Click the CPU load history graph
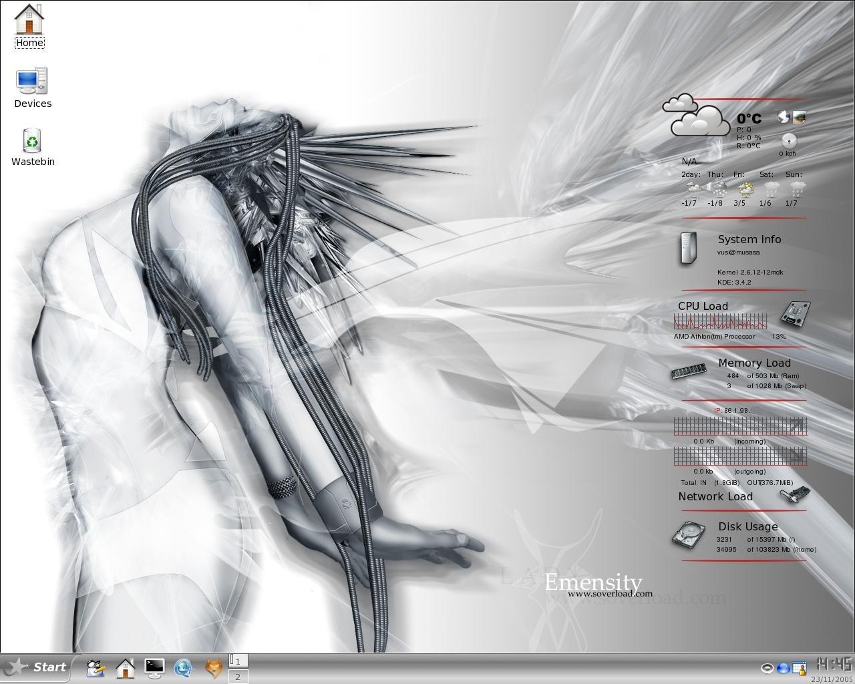Viewport: 855px width, 684px height. point(721,322)
